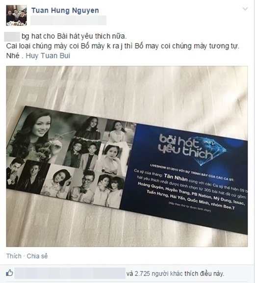The image size is (255, 283).
Task: Click the blurred liker names beside thumbs-up
Action: click(70, 273)
